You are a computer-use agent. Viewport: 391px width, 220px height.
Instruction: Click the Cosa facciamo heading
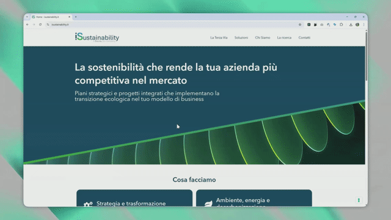[x=194, y=180]
